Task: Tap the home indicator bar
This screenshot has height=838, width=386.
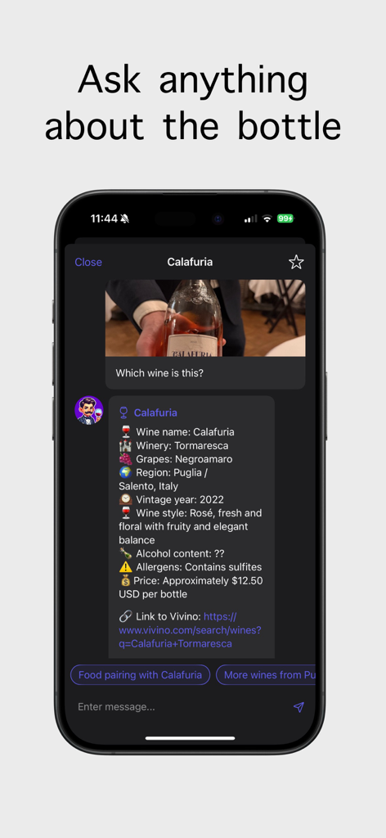Action: pyautogui.click(x=190, y=738)
